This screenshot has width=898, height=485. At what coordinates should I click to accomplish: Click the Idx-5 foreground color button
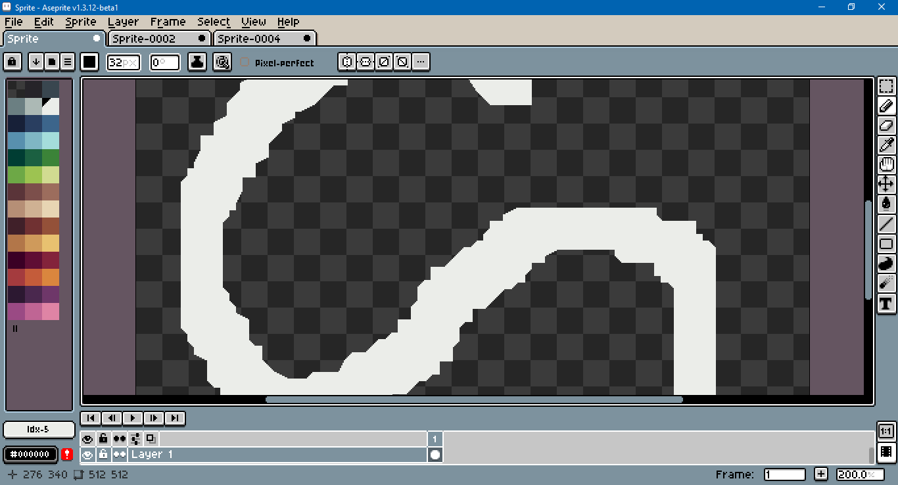pyautogui.click(x=39, y=429)
